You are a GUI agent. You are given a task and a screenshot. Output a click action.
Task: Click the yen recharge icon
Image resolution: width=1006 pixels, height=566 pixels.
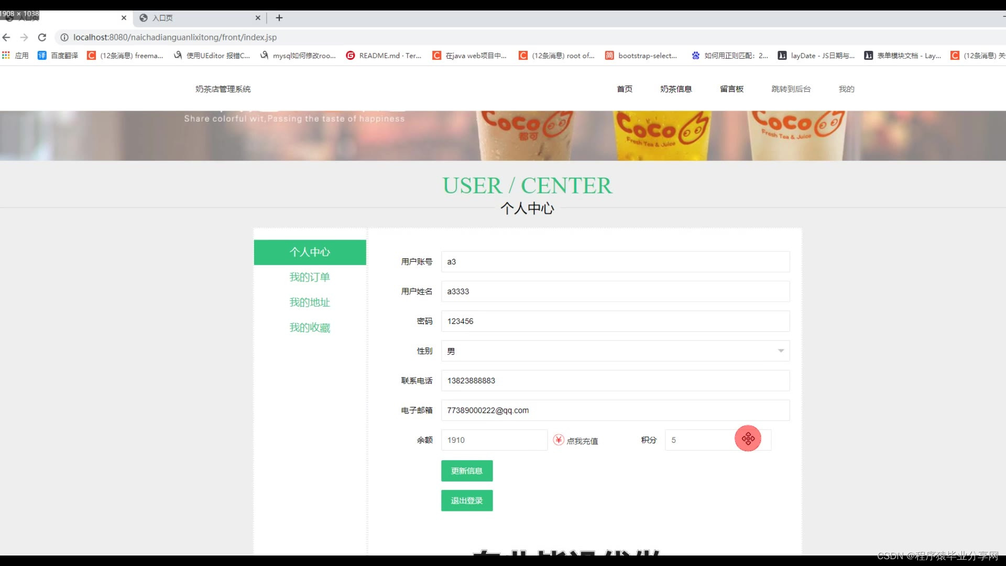click(559, 440)
